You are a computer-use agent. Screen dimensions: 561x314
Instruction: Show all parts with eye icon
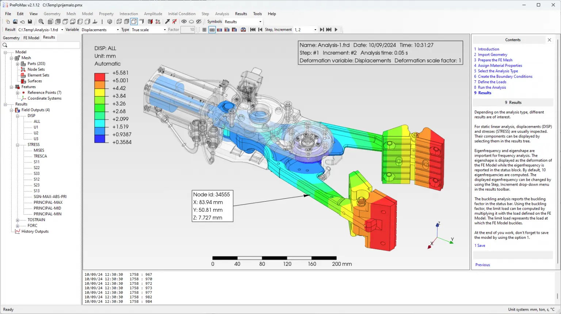184,22
